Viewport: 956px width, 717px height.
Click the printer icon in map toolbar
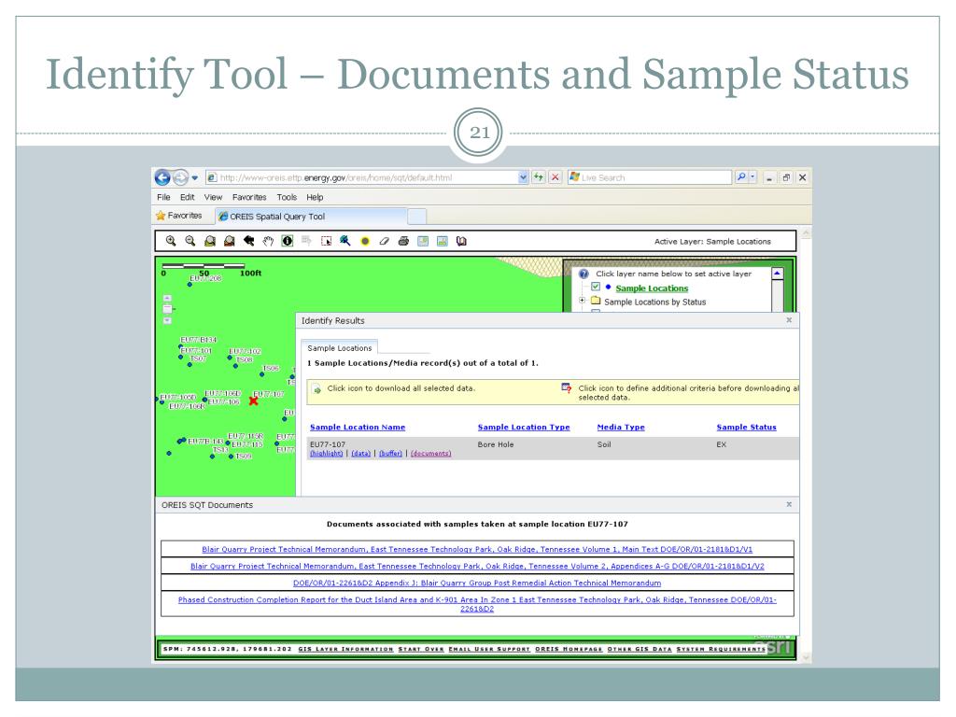point(403,241)
